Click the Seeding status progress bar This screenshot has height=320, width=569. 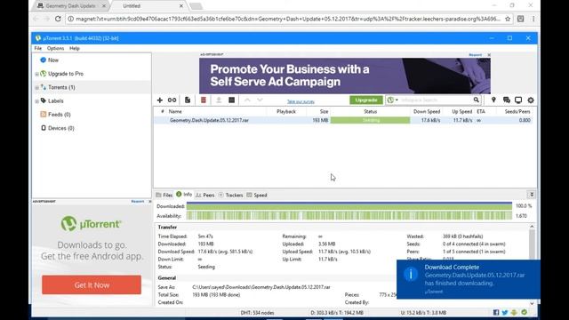[370, 120]
